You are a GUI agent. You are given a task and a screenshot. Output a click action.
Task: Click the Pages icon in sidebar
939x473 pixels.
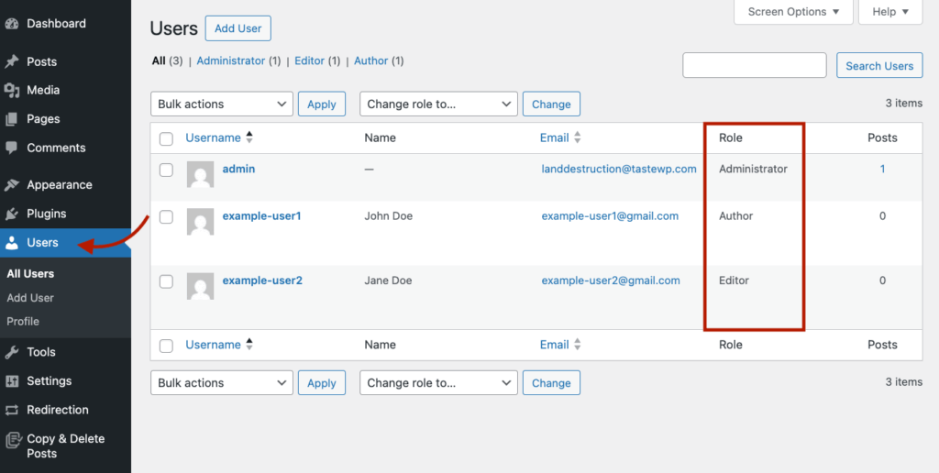tap(11, 119)
